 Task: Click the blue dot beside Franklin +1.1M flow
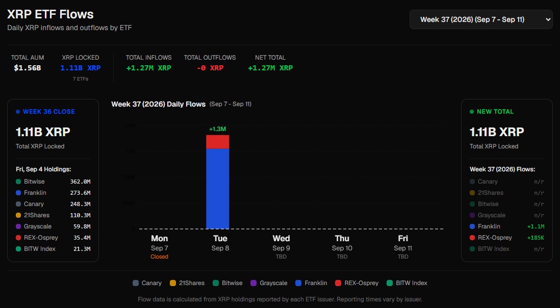[472, 226]
